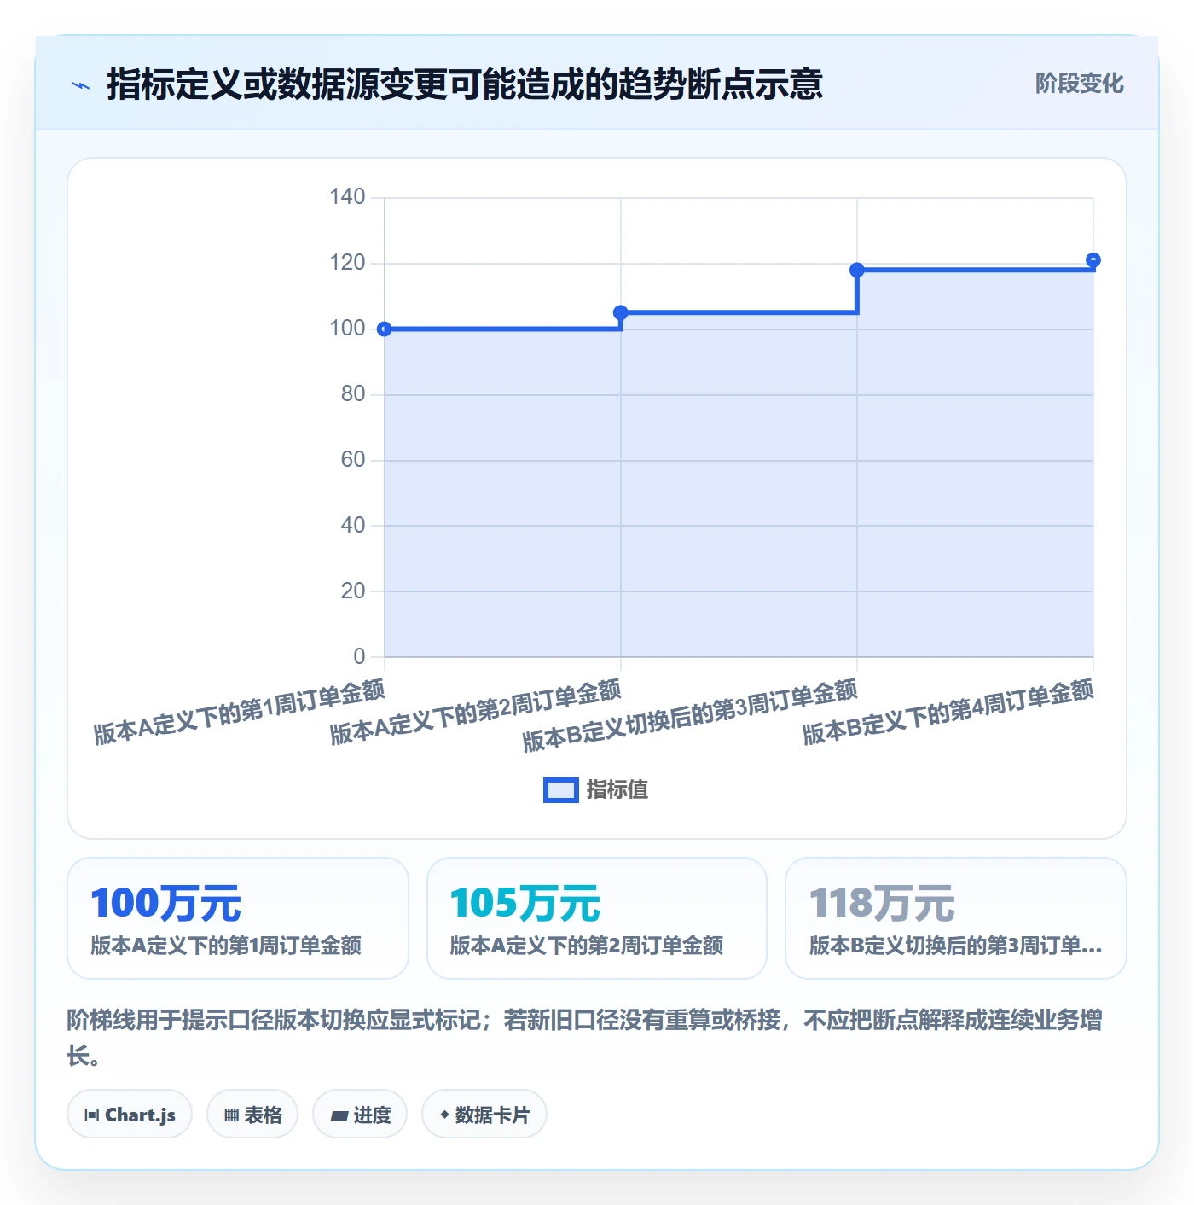Click the y-axis value 60
1194x1205 pixels.
(353, 460)
